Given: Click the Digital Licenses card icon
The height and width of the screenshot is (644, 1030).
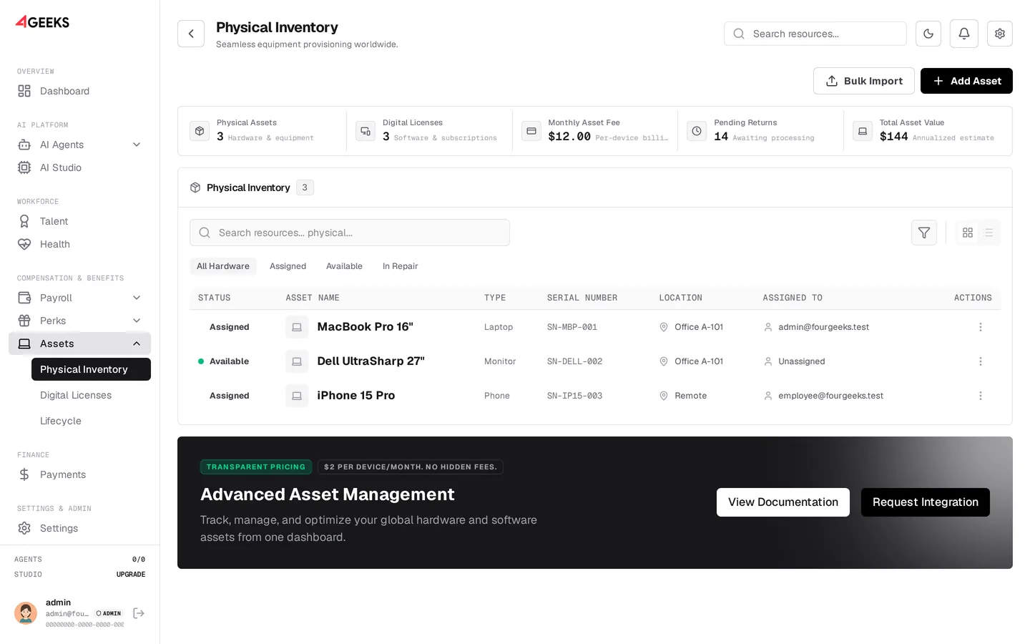Looking at the screenshot, I should click(x=366, y=131).
